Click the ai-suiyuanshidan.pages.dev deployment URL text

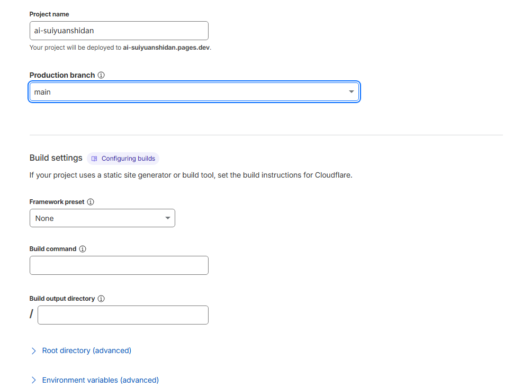166,48
